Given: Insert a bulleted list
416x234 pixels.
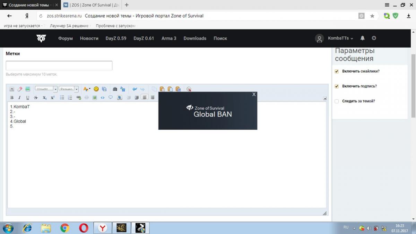Looking at the screenshot, I should [x=62, y=98].
